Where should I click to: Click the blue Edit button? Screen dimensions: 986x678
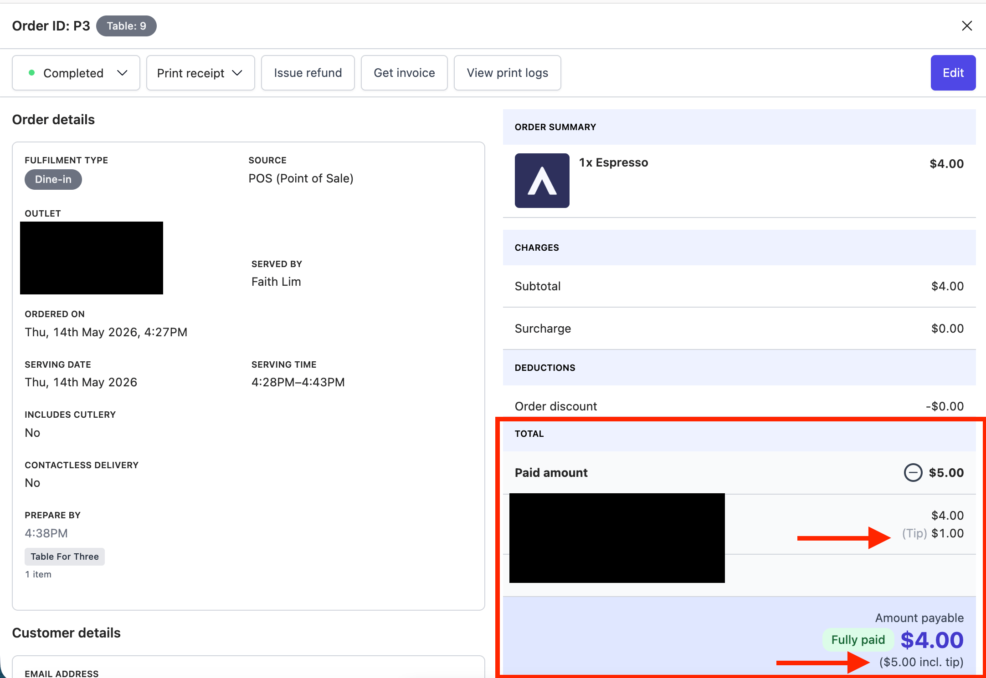click(x=953, y=73)
